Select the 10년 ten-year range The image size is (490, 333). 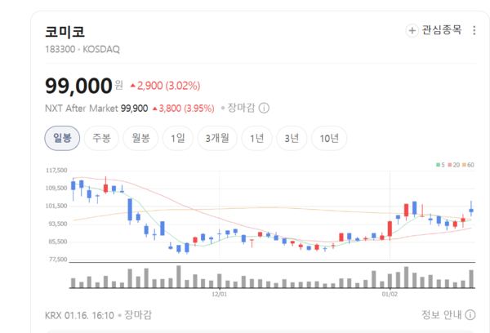coord(329,138)
